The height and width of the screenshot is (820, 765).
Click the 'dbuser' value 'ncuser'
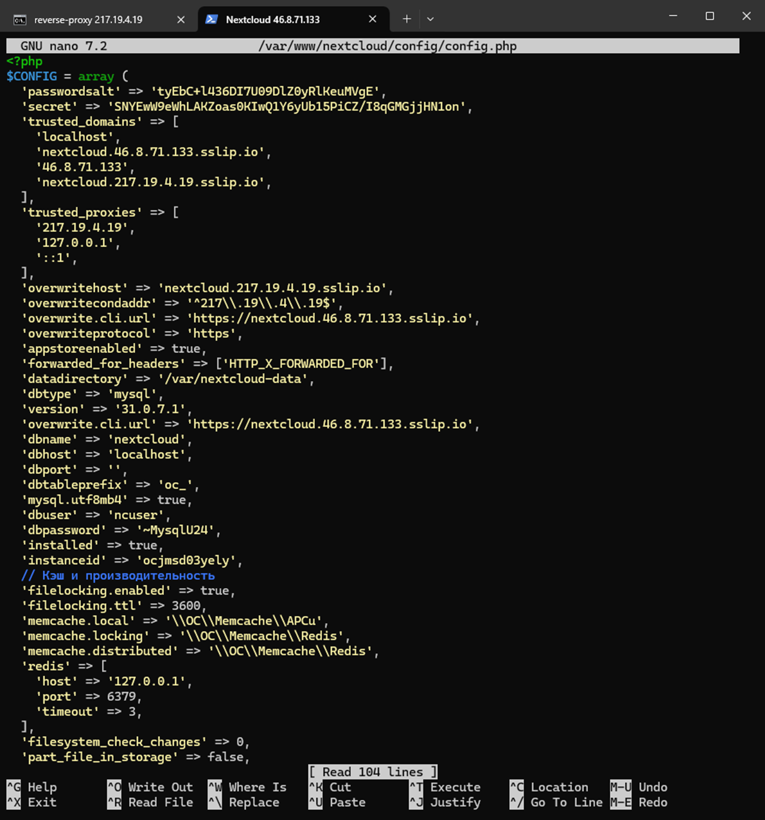[136, 515]
